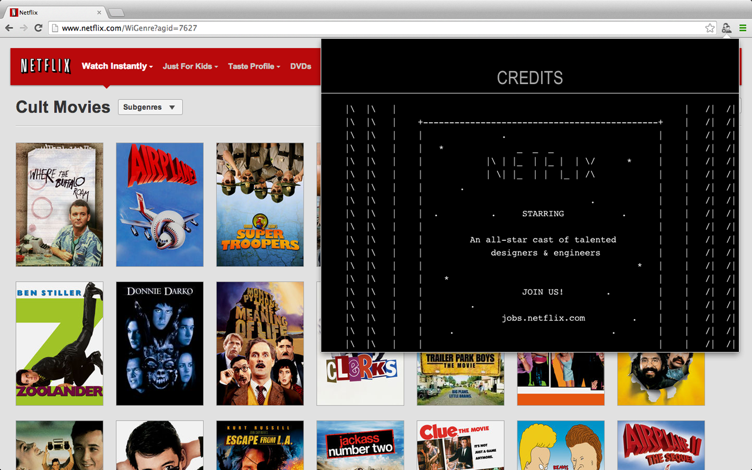This screenshot has height=470, width=752.
Task: Open the Clue The Movie poster
Action: pyautogui.click(x=461, y=445)
